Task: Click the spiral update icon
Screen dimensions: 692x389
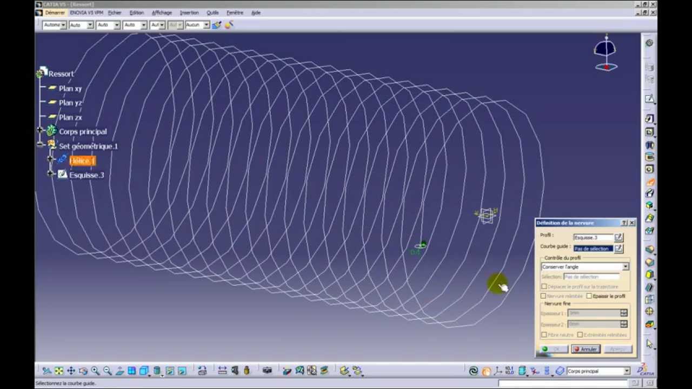Action: pos(474,371)
